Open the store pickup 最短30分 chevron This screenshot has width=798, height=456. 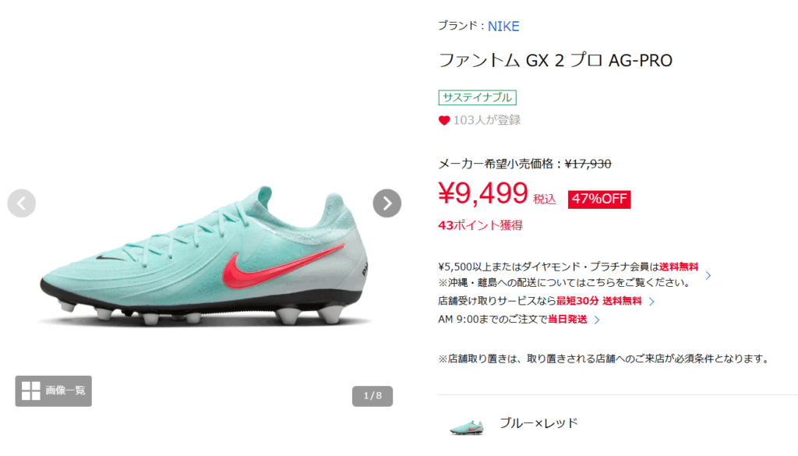[x=651, y=302]
